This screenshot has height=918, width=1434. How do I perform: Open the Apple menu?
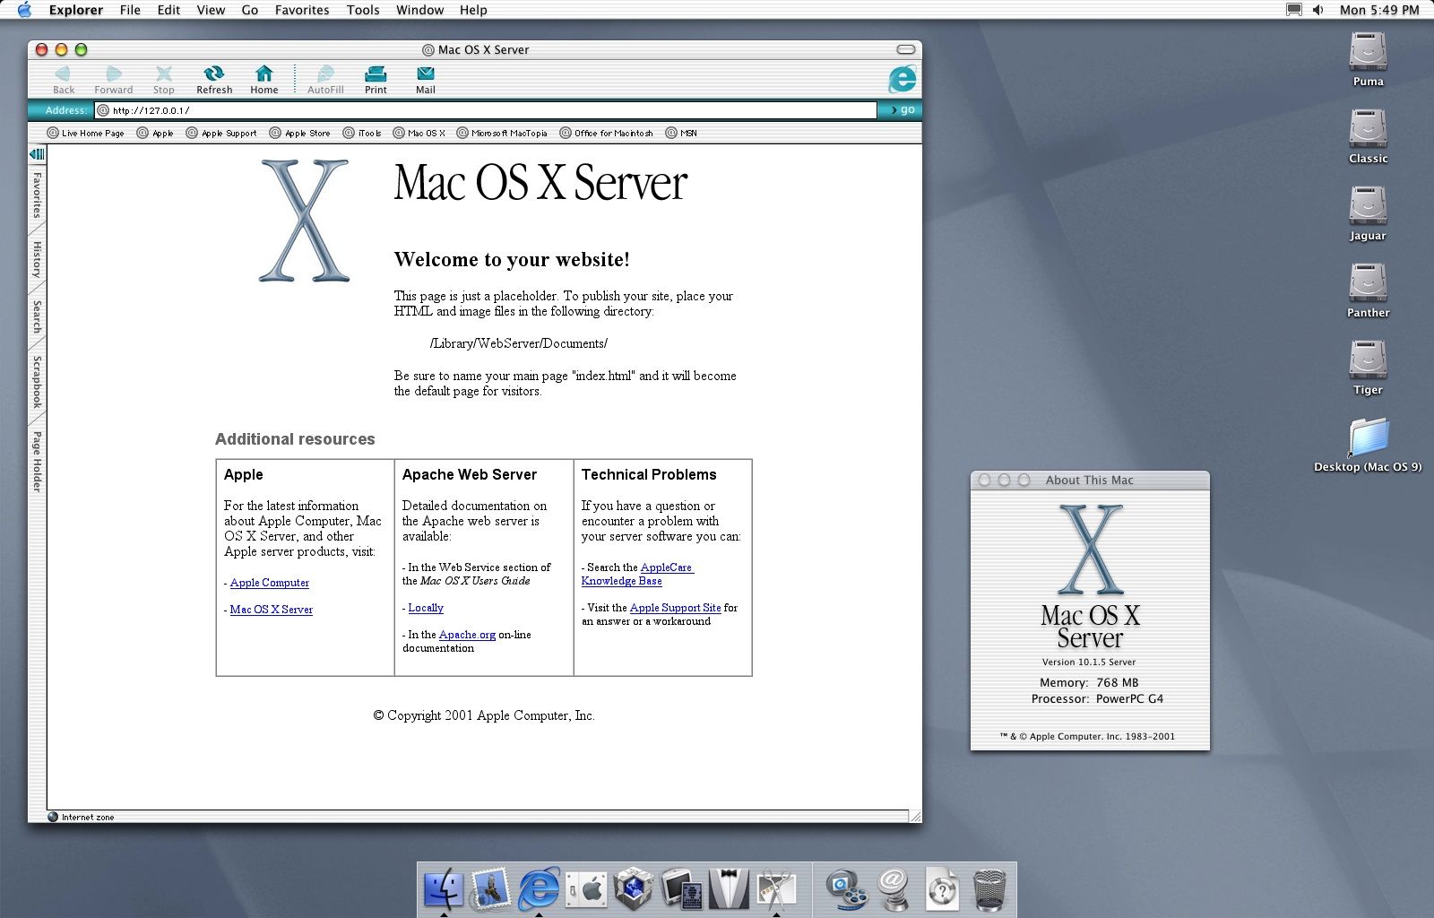click(24, 10)
